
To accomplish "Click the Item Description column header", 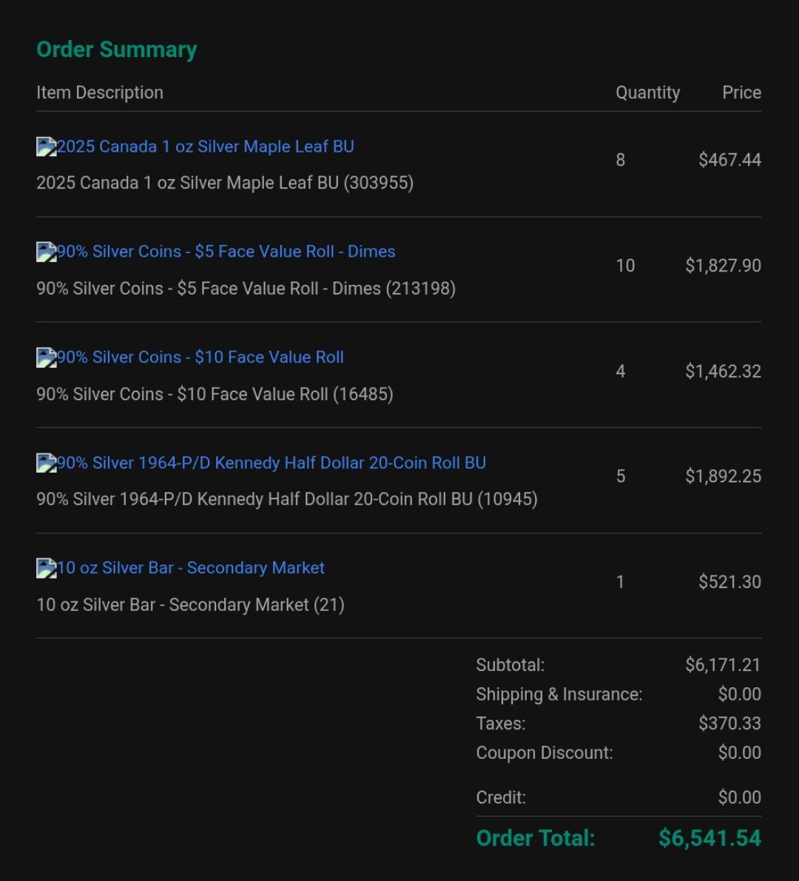I will pyautogui.click(x=100, y=92).
